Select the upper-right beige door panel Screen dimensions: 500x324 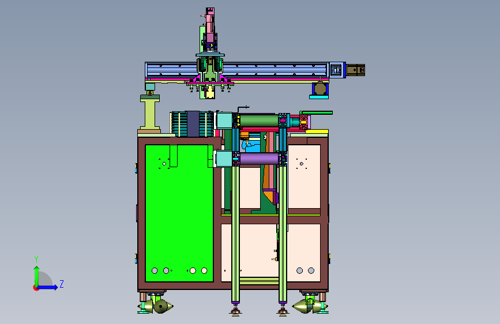point(304,176)
